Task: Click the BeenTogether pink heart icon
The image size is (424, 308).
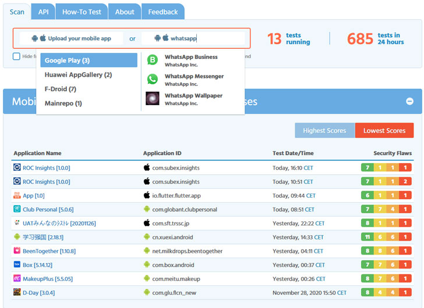Action: tap(17, 251)
